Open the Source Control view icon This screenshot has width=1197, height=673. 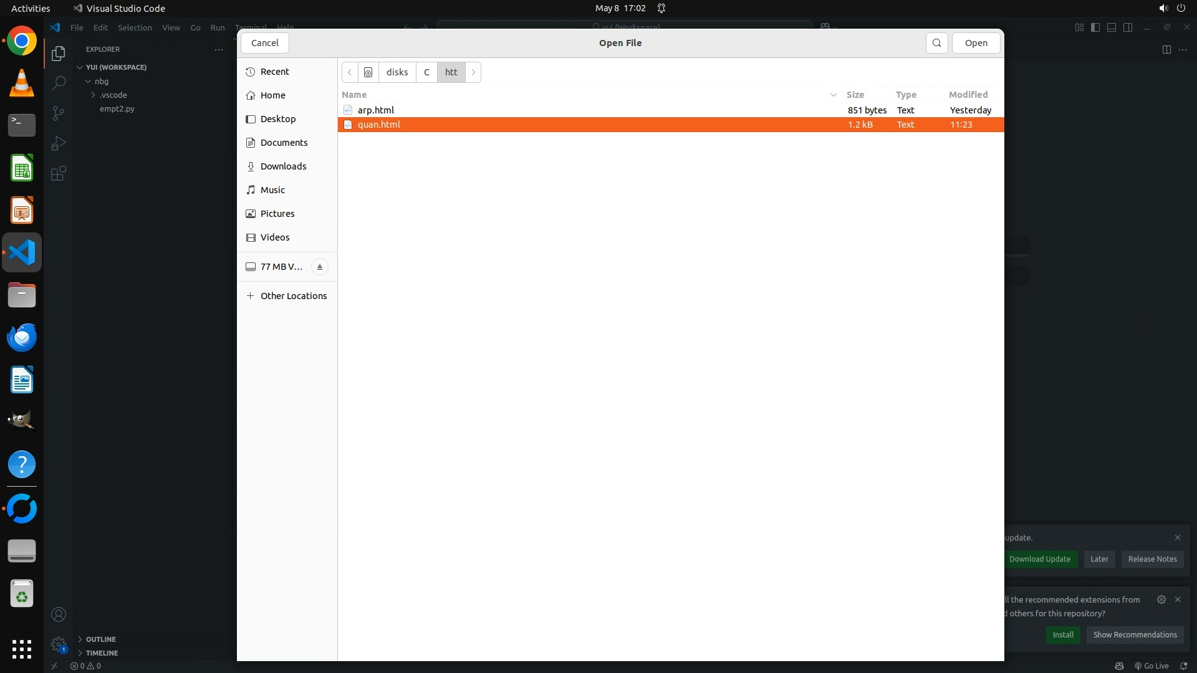[x=59, y=113]
